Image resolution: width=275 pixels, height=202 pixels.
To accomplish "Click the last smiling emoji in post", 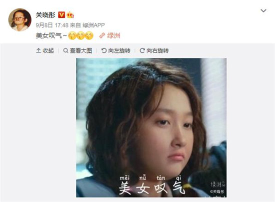I will [89, 35].
